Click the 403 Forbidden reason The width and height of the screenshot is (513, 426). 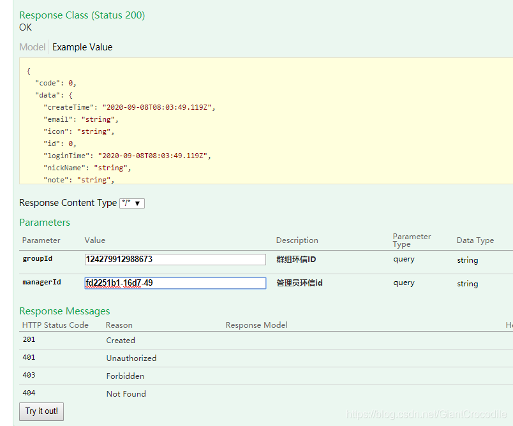125,376
